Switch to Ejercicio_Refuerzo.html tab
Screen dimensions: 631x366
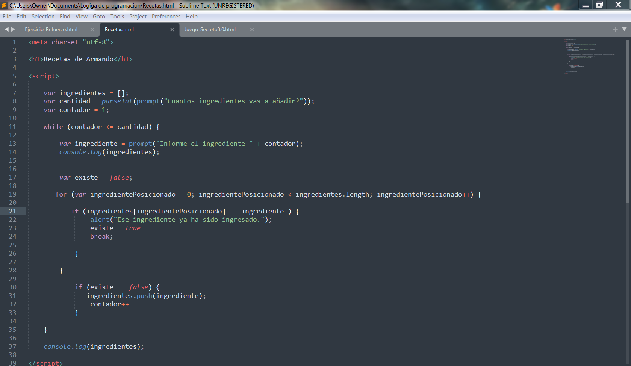pos(51,29)
